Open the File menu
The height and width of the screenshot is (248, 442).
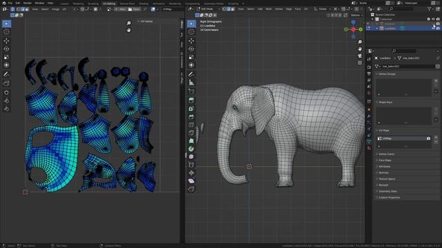pos(10,3)
